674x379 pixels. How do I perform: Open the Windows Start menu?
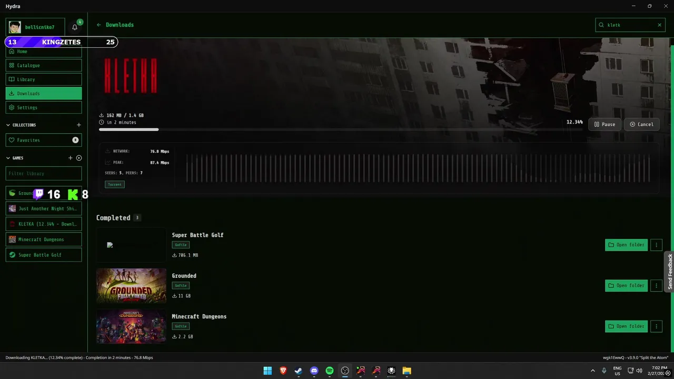click(267, 371)
